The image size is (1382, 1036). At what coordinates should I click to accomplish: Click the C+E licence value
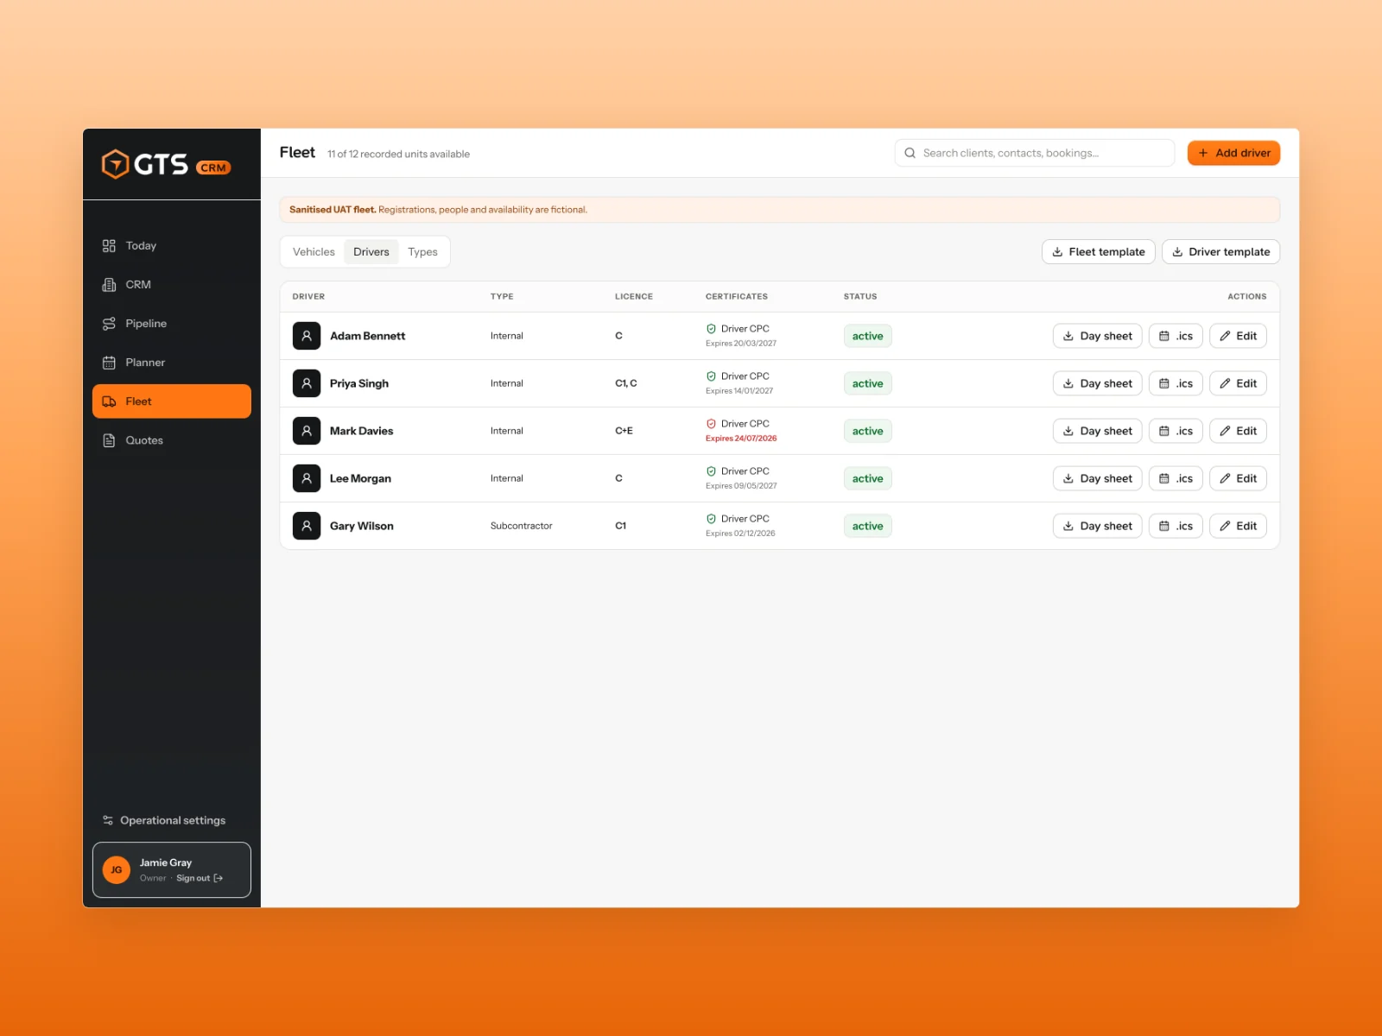pyautogui.click(x=624, y=431)
